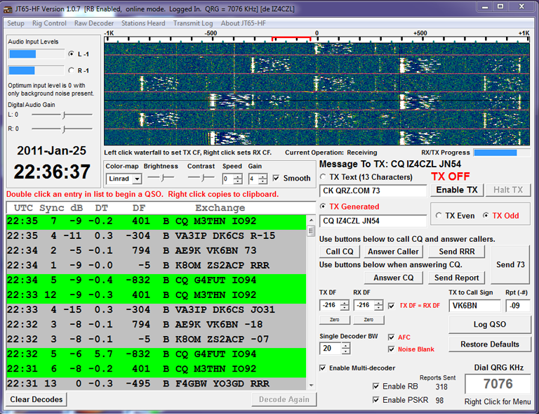The height and width of the screenshot is (414, 539).
Task: Select the TX Even radio button
Action: pos(439,216)
